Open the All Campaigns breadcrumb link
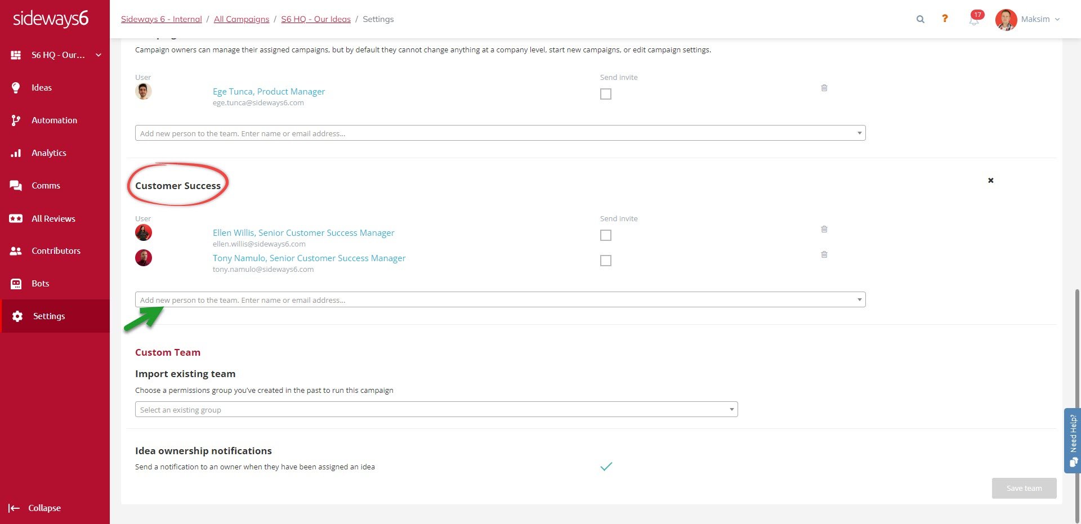The height and width of the screenshot is (524, 1081). [x=242, y=19]
